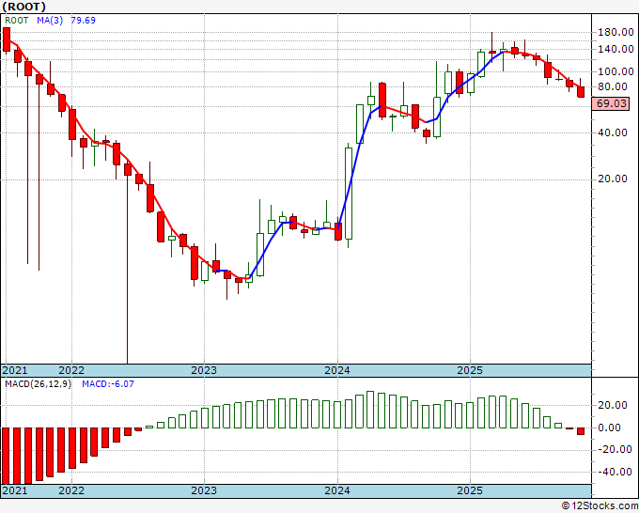Click the 0.00 MACD axis label
Screen dimensions: 639x513
pyautogui.click(x=609, y=427)
